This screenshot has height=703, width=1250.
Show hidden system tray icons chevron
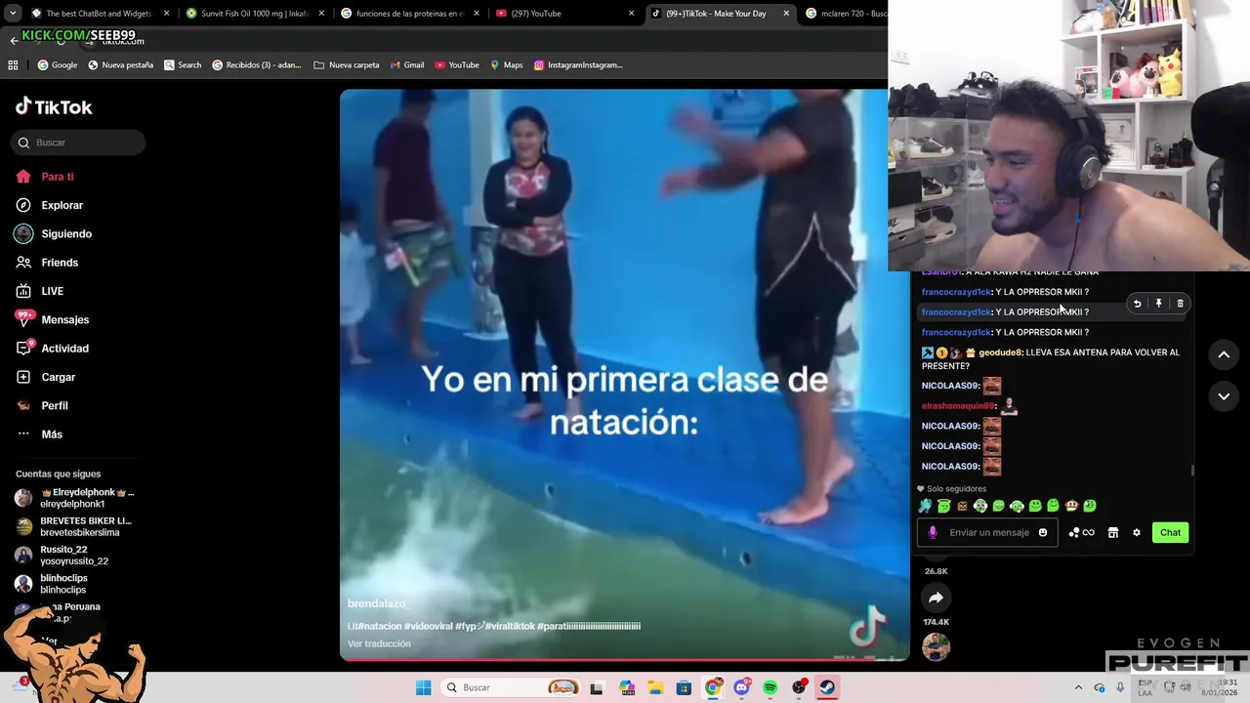tap(1078, 687)
